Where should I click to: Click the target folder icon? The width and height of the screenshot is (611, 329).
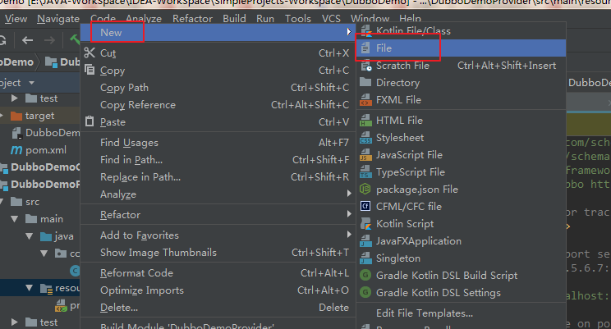tap(16, 116)
